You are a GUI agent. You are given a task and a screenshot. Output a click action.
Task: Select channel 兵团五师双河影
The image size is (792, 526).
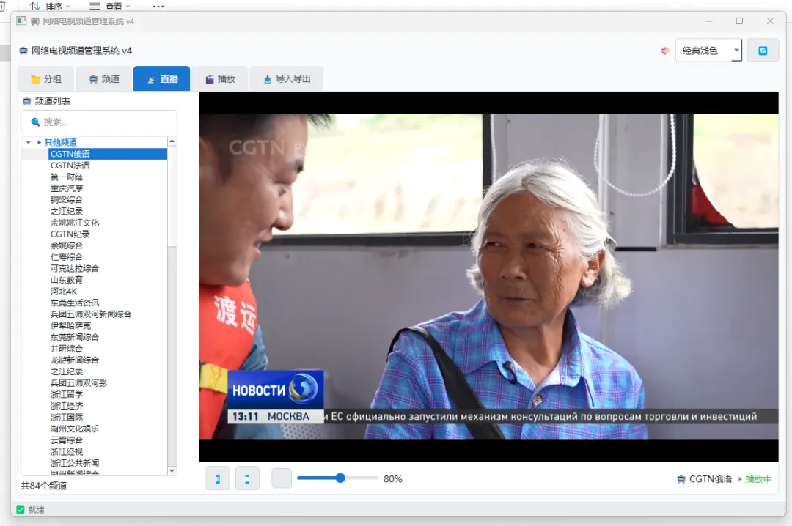(78, 382)
